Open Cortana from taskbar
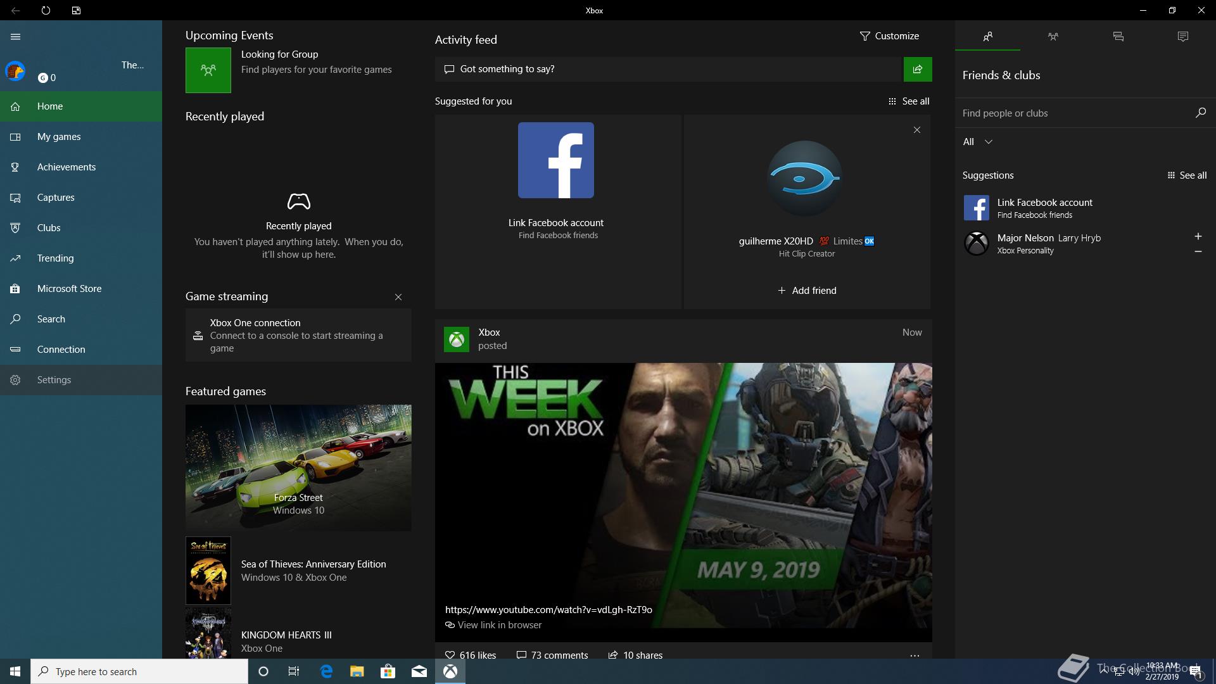The width and height of the screenshot is (1216, 684). [x=263, y=671]
